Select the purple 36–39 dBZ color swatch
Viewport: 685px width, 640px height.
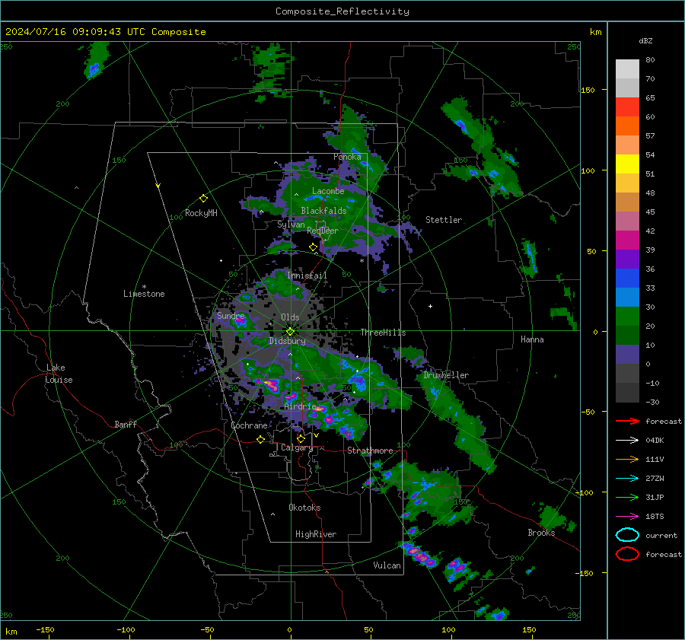tap(627, 260)
